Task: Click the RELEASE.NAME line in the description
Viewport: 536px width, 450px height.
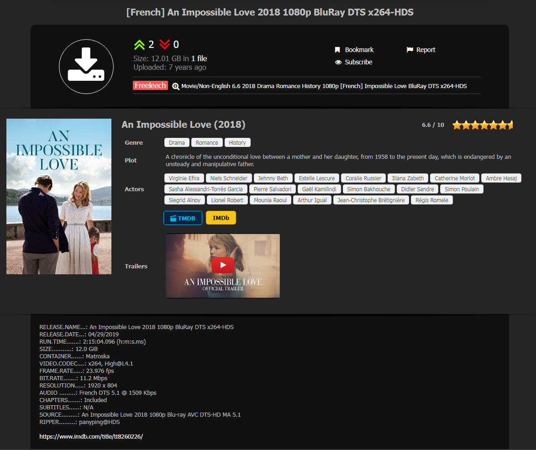Action: pyautogui.click(x=137, y=327)
